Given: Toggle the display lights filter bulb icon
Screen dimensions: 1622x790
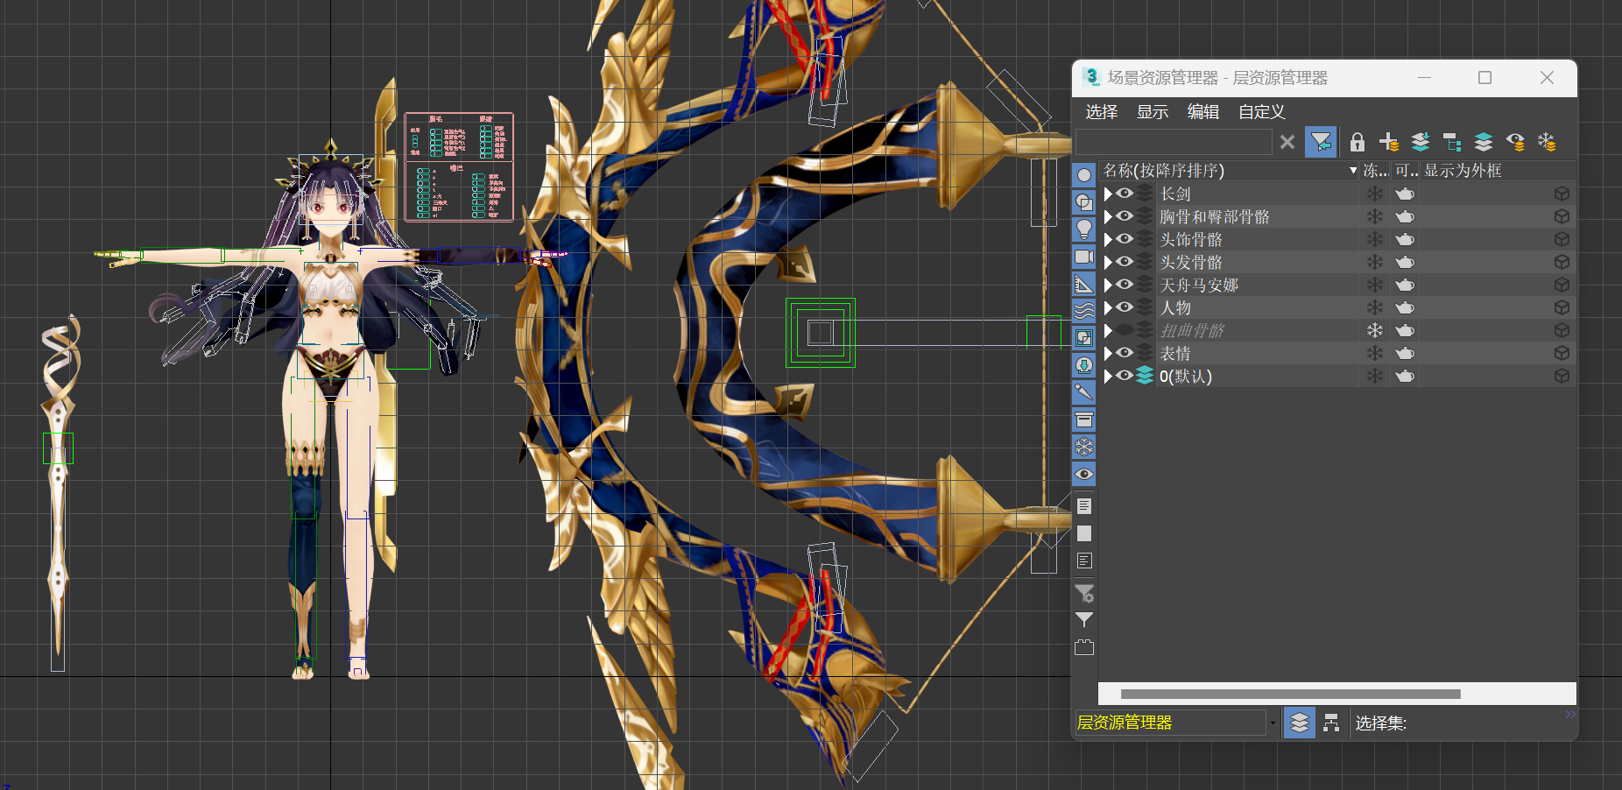Looking at the screenshot, I should [x=1084, y=229].
